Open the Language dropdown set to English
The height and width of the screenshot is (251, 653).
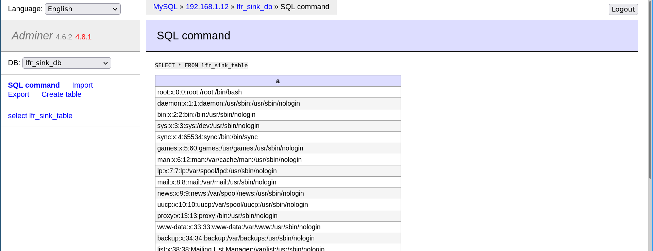point(83,9)
